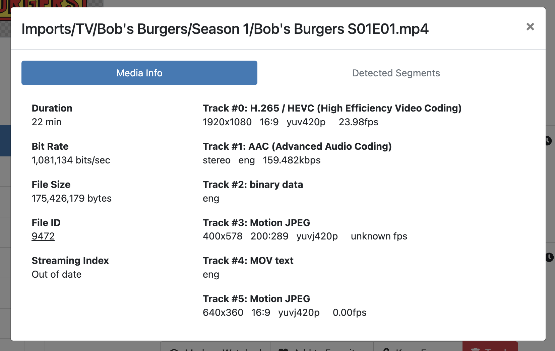Switch to the Detected Segments tab

coord(396,73)
